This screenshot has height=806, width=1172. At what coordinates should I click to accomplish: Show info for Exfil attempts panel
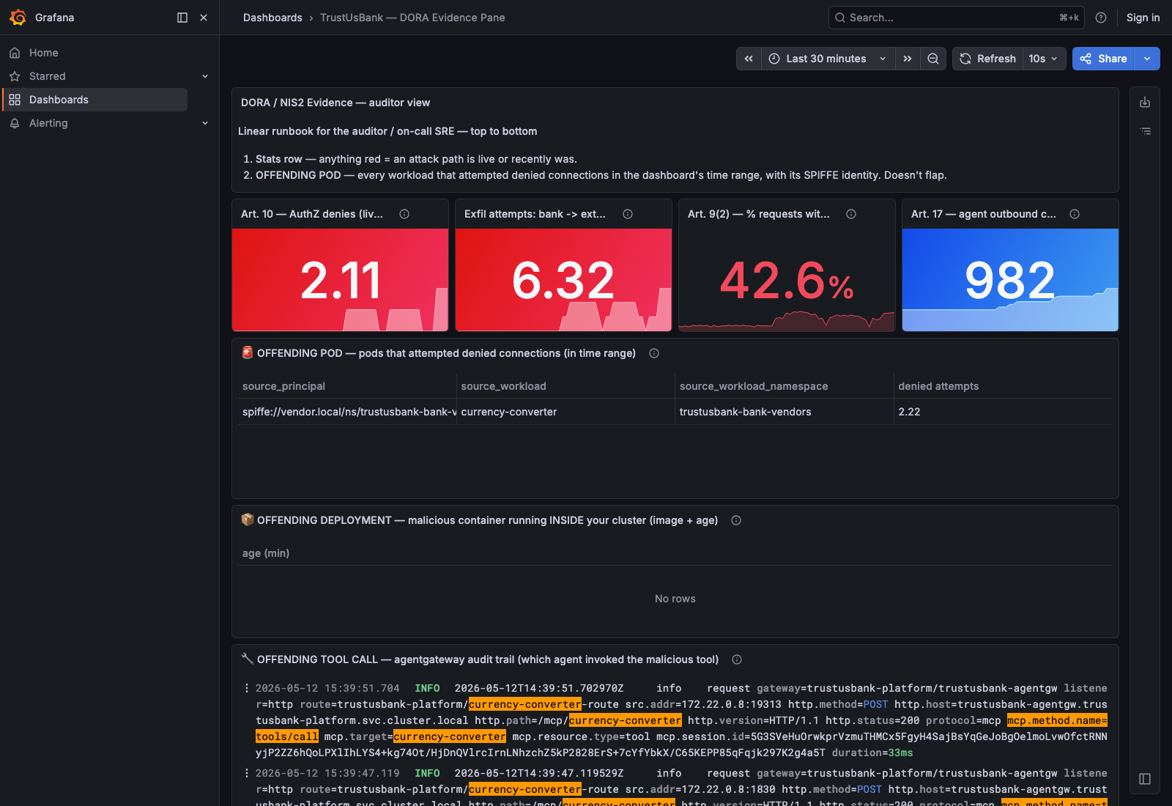(628, 214)
